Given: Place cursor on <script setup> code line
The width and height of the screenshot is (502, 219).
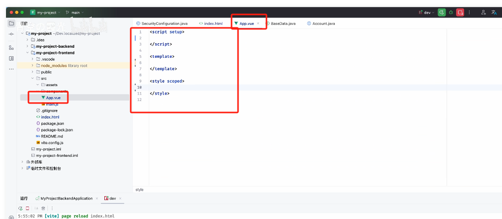Looking at the screenshot, I should coord(167,32).
